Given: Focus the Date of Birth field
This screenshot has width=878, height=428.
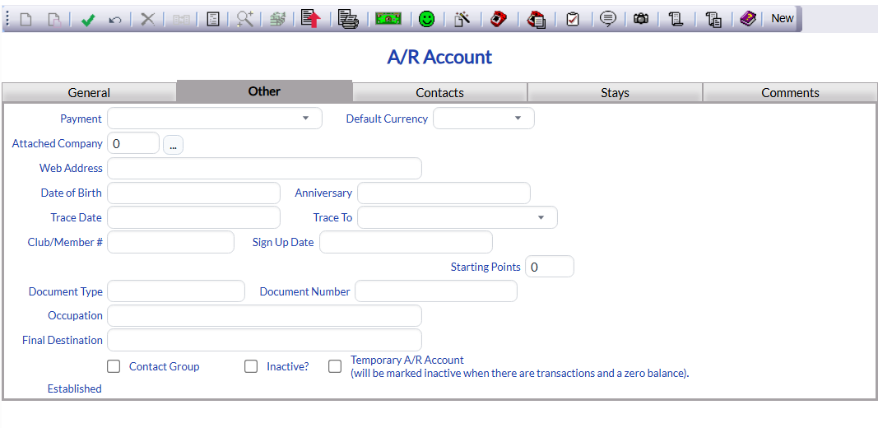Looking at the screenshot, I should click(x=193, y=193).
